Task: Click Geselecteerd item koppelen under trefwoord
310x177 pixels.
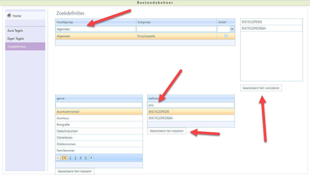Action: click(x=166, y=131)
